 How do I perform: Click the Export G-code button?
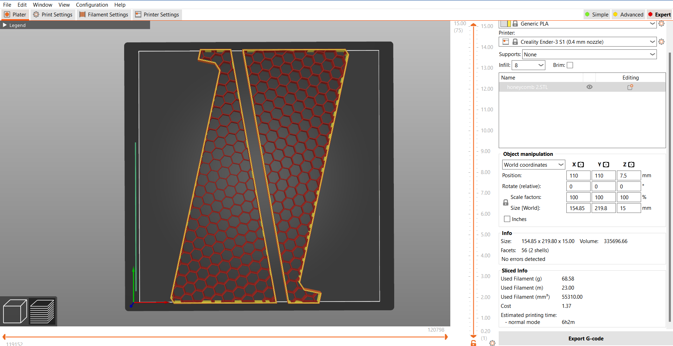pos(586,338)
